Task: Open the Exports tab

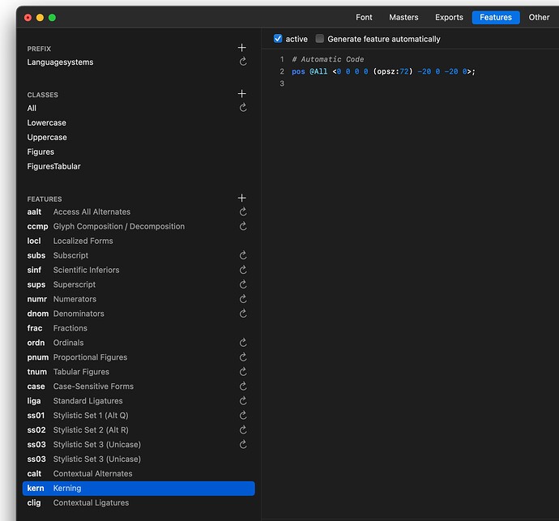Action: coord(449,17)
